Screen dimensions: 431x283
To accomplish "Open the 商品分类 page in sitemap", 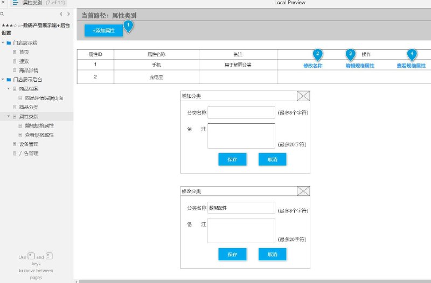I will [29, 107].
